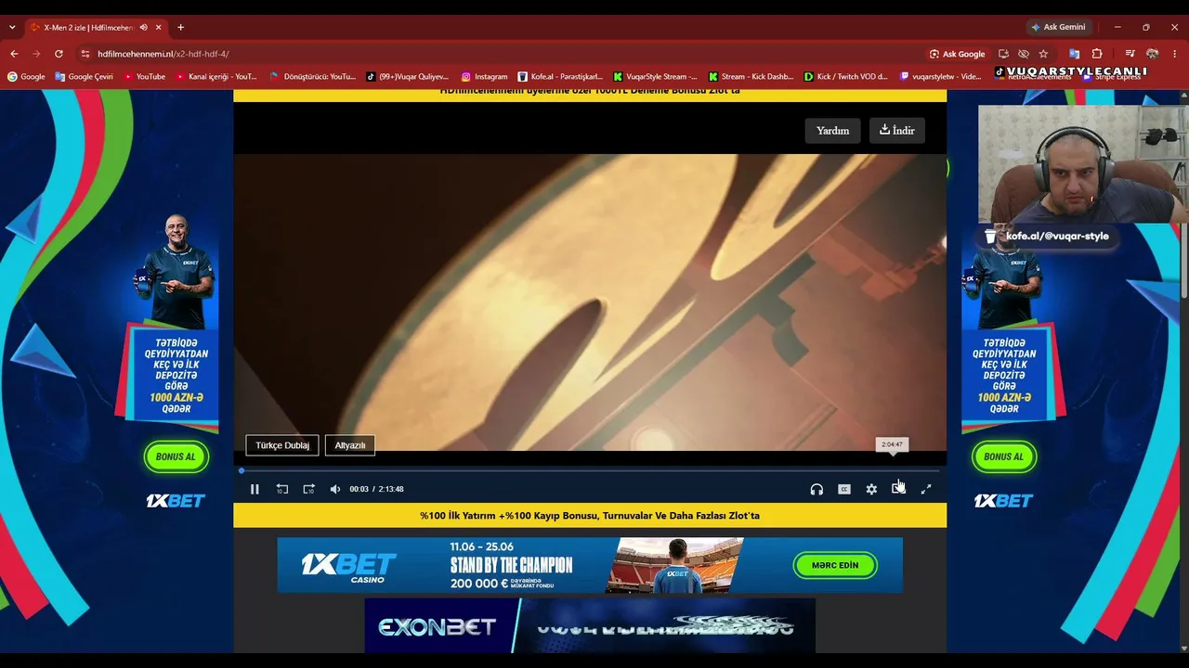The width and height of the screenshot is (1189, 668).
Task: View site information icon in address bar
Action: pyautogui.click(x=85, y=54)
